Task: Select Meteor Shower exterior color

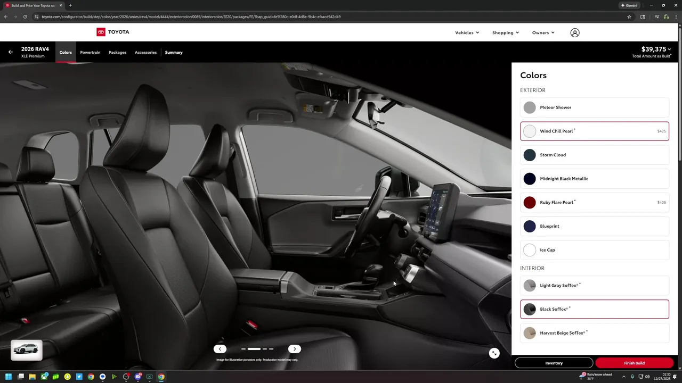Action: coord(595,107)
